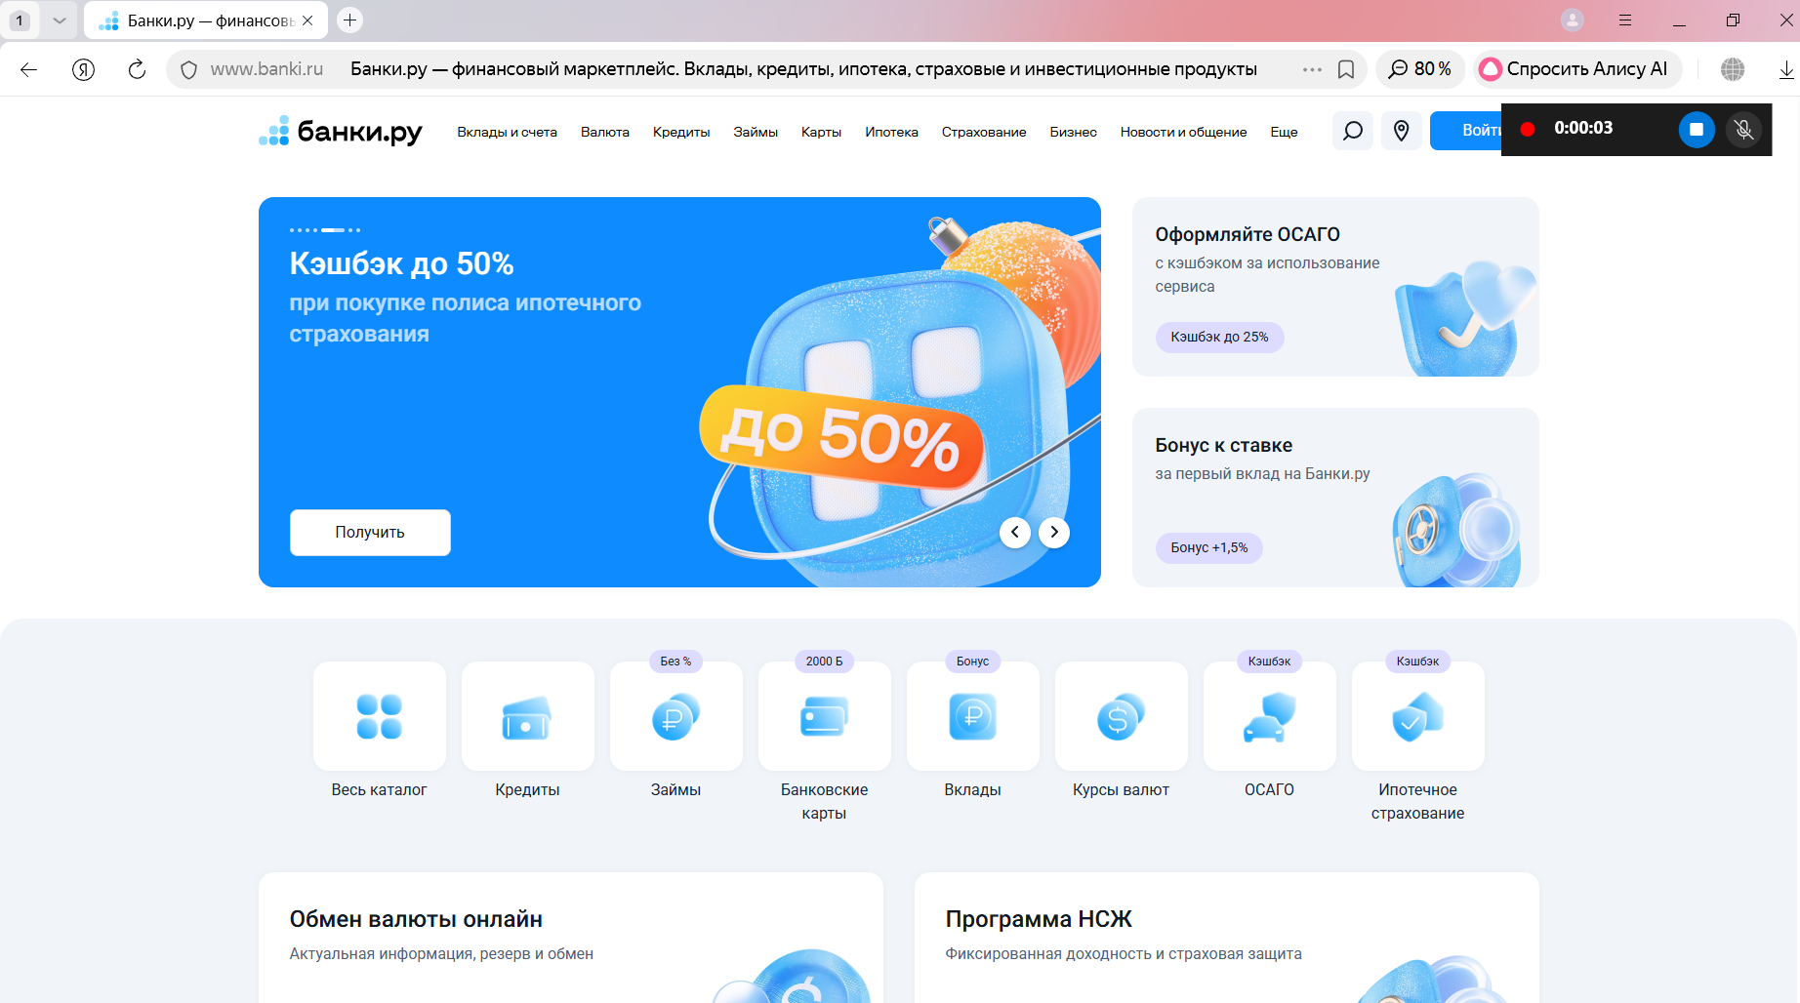This screenshot has height=1003, width=1800.
Task: Expand the Еще navigation menu
Action: pyautogui.click(x=1284, y=132)
